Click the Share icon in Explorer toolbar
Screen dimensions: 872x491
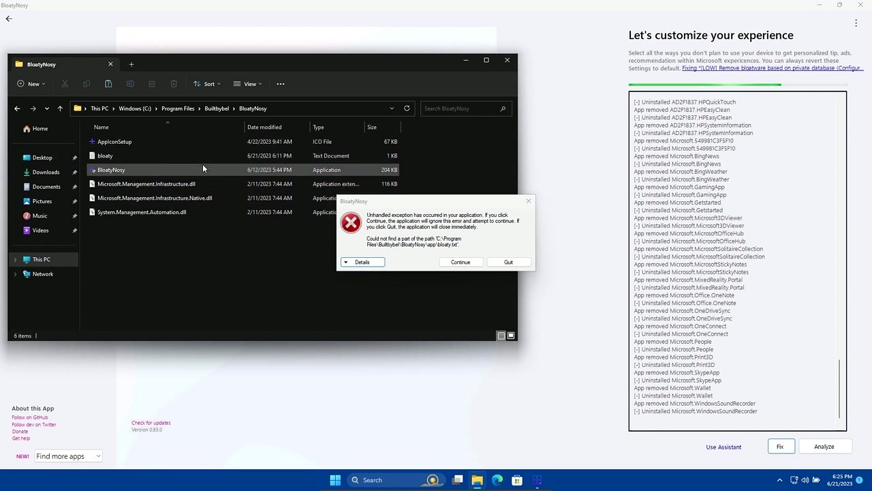[x=152, y=83]
